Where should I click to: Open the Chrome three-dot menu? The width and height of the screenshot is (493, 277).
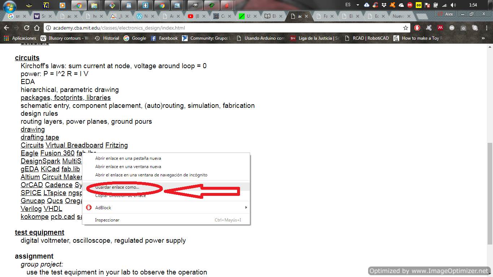coord(486,28)
